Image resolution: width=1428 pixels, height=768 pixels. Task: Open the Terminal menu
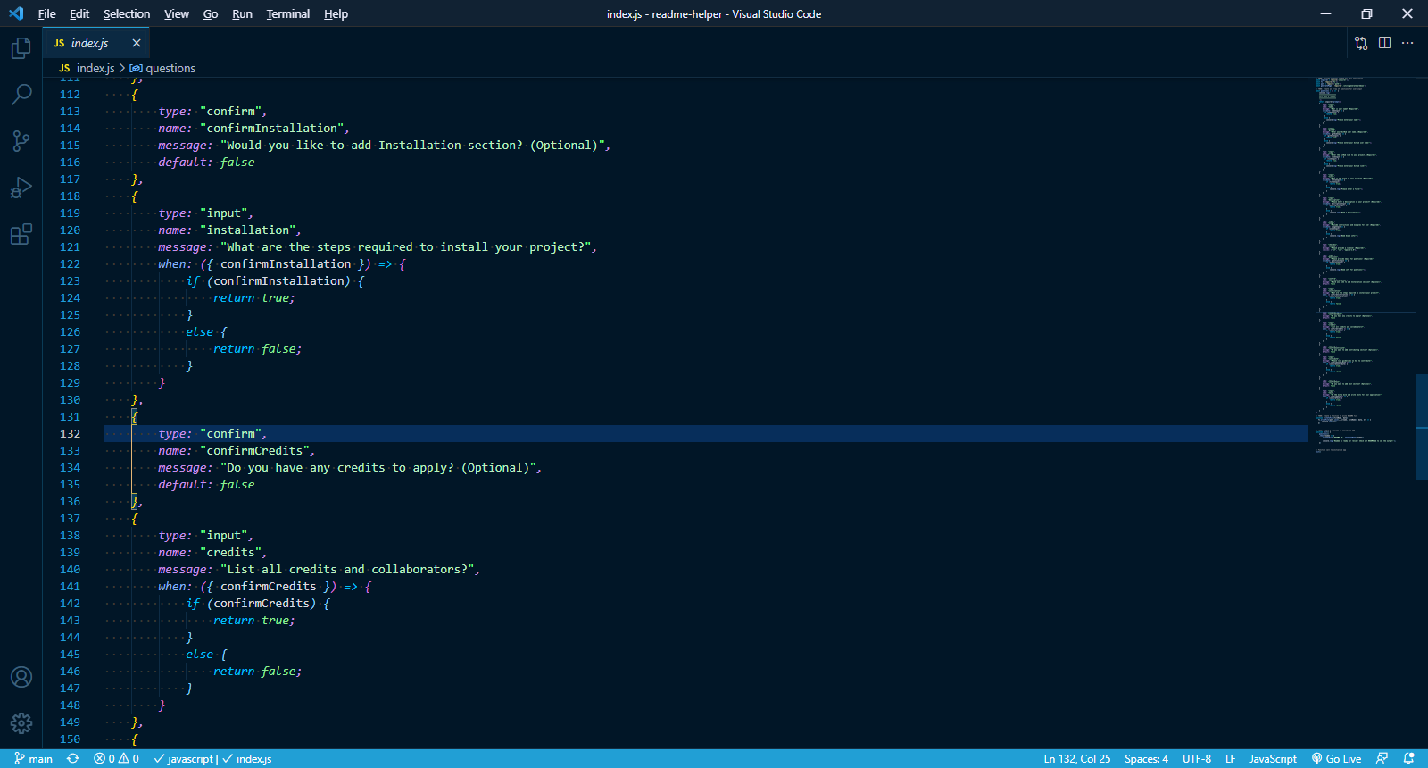coord(288,13)
